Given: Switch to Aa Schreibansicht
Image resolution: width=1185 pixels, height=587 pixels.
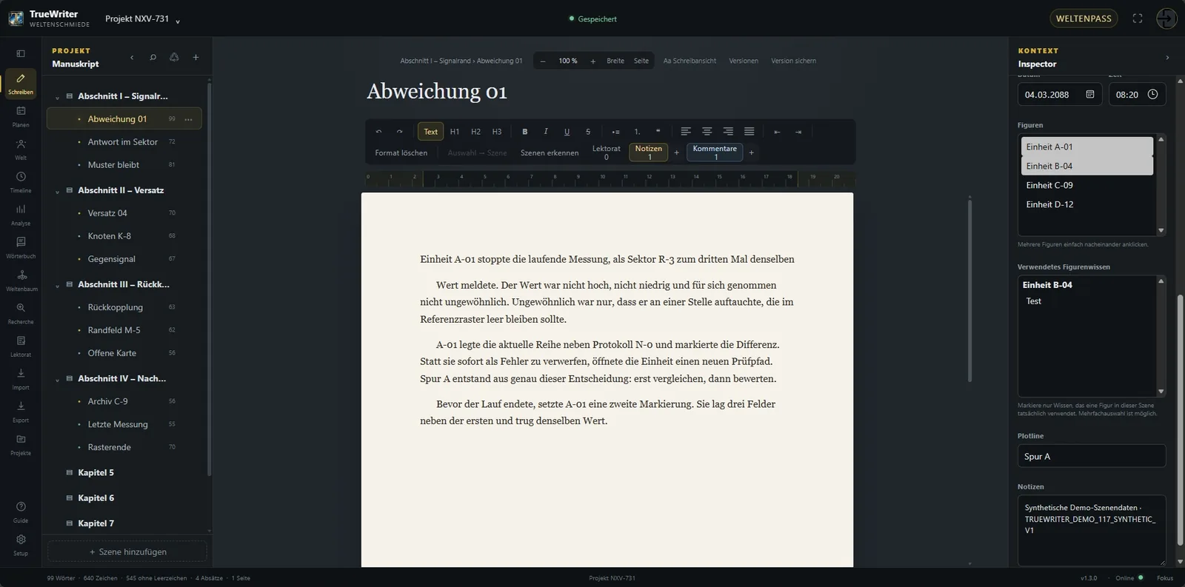Looking at the screenshot, I should pyautogui.click(x=690, y=61).
